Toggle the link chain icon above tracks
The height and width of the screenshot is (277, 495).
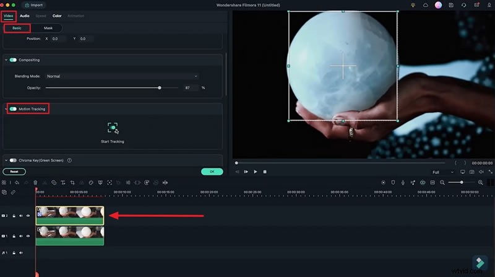(x=13, y=192)
